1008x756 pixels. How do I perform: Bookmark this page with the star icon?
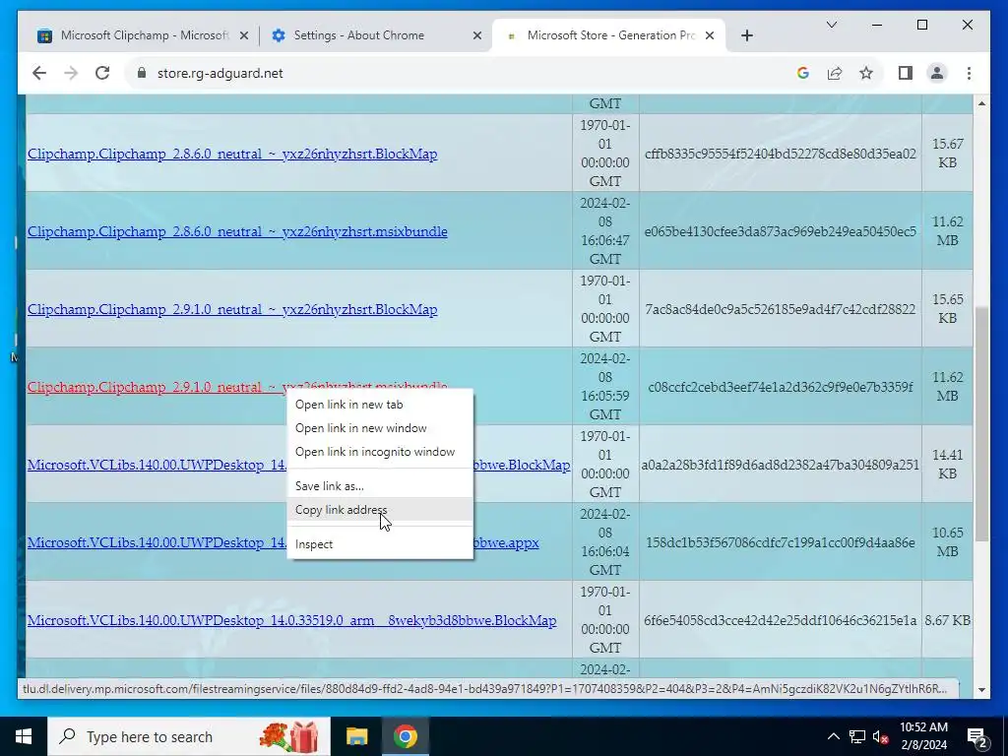pos(866,73)
